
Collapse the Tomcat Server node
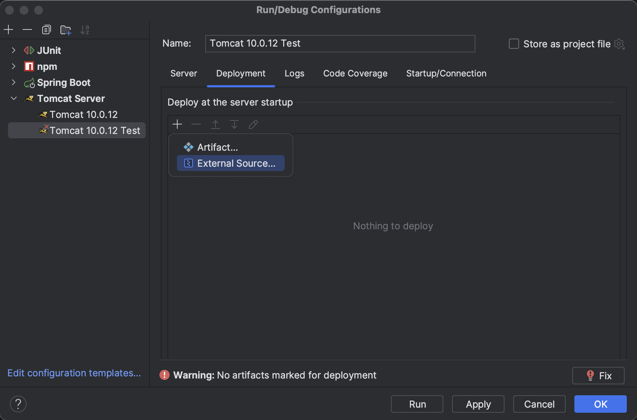coord(14,98)
